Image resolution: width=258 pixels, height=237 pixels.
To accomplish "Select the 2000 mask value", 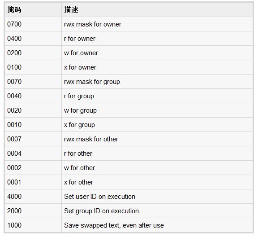I will 14,211.
